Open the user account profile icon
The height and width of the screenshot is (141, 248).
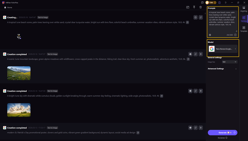pyautogui.click(x=219, y=3)
